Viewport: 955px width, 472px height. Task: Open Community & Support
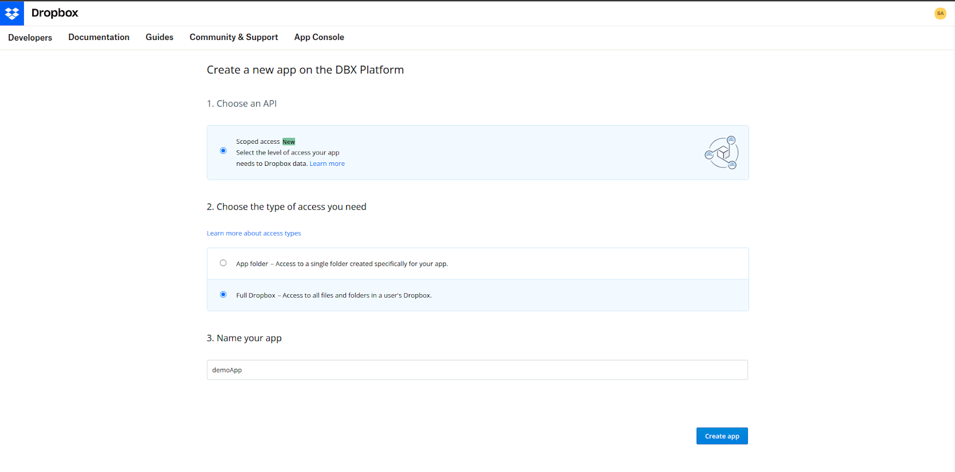(x=233, y=37)
